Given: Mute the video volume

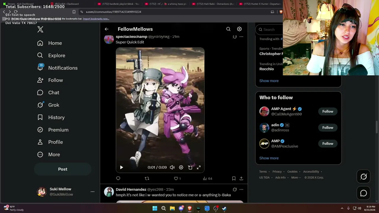Looking at the screenshot, I should click(172, 167).
